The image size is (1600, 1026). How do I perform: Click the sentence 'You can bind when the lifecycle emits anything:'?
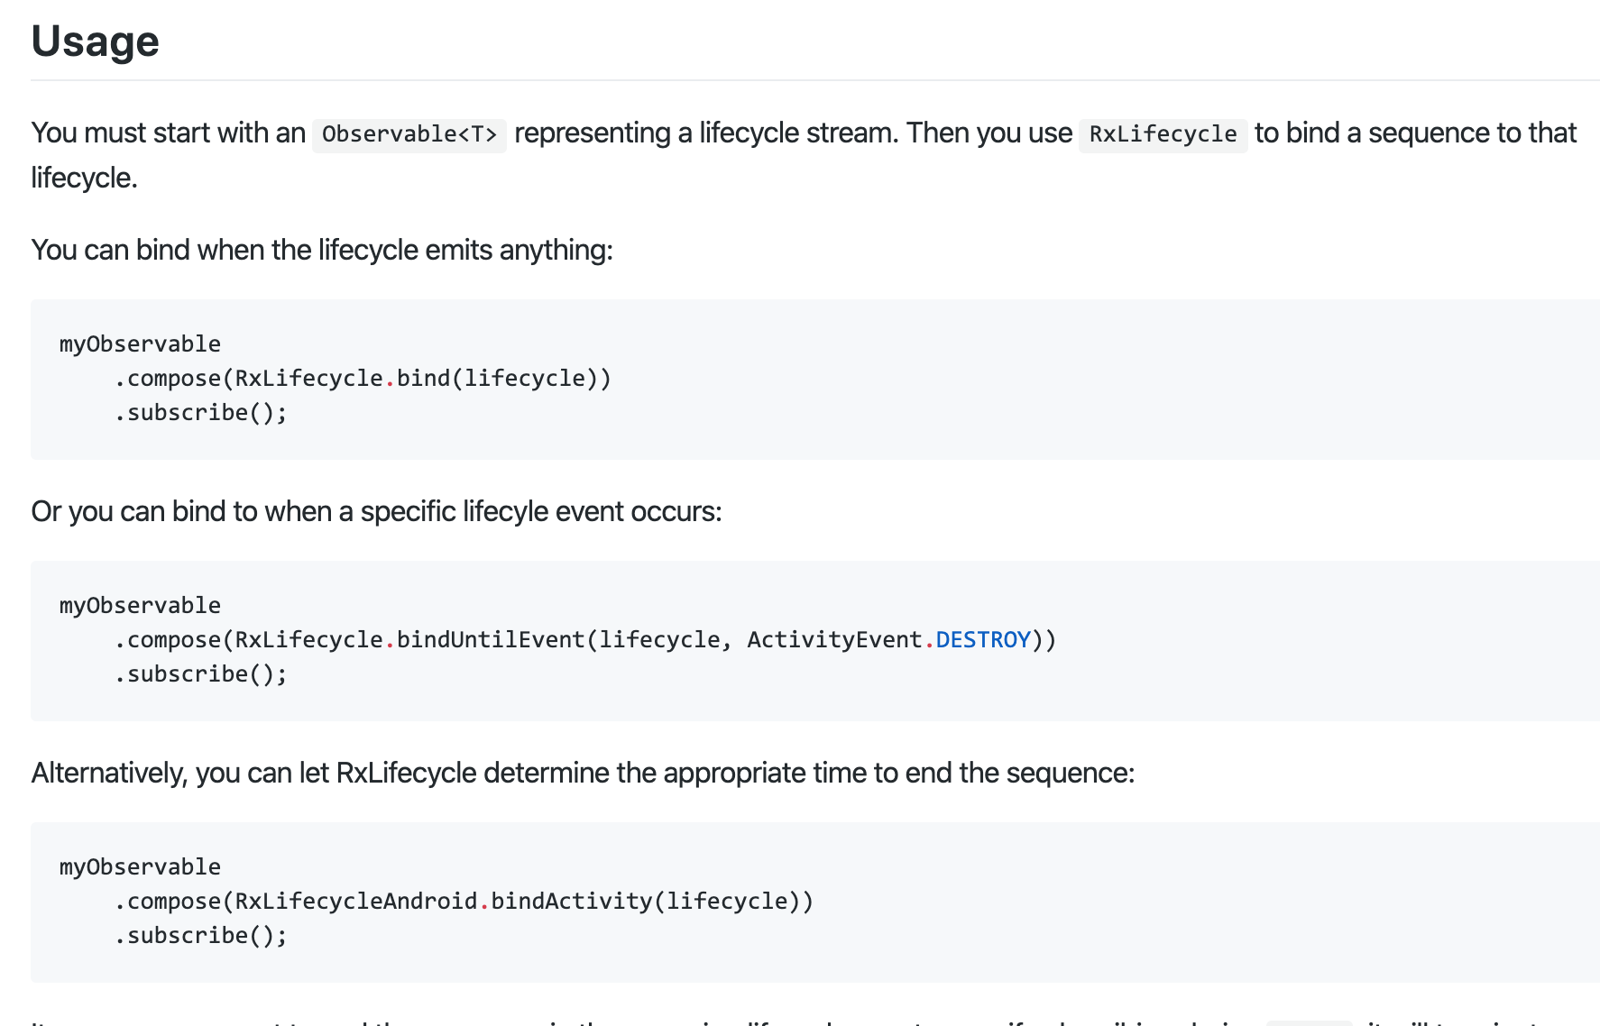[x=322, y=250]
